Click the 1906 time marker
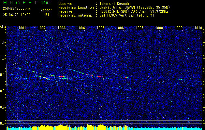Viewport: 205px width, 130px height. 120,28
